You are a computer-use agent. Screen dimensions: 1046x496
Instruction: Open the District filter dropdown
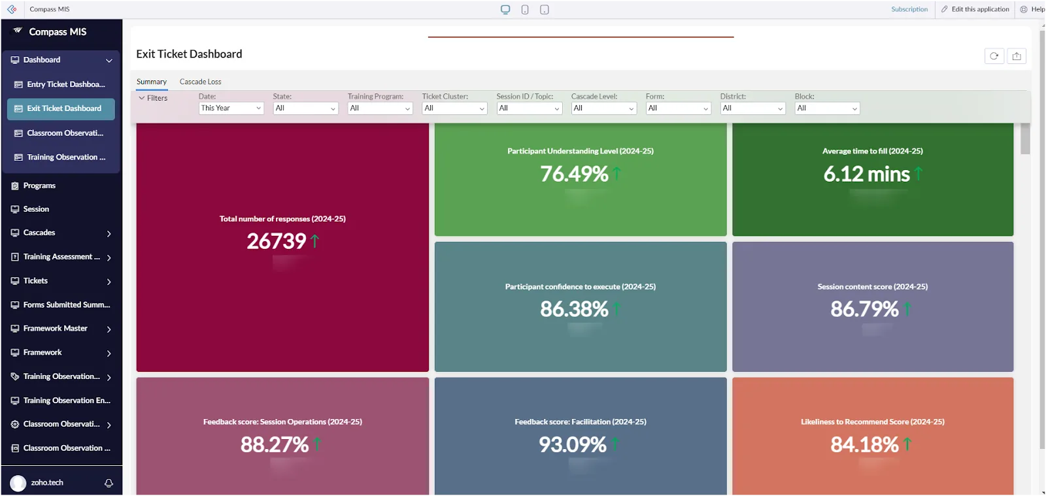point(753,108)
